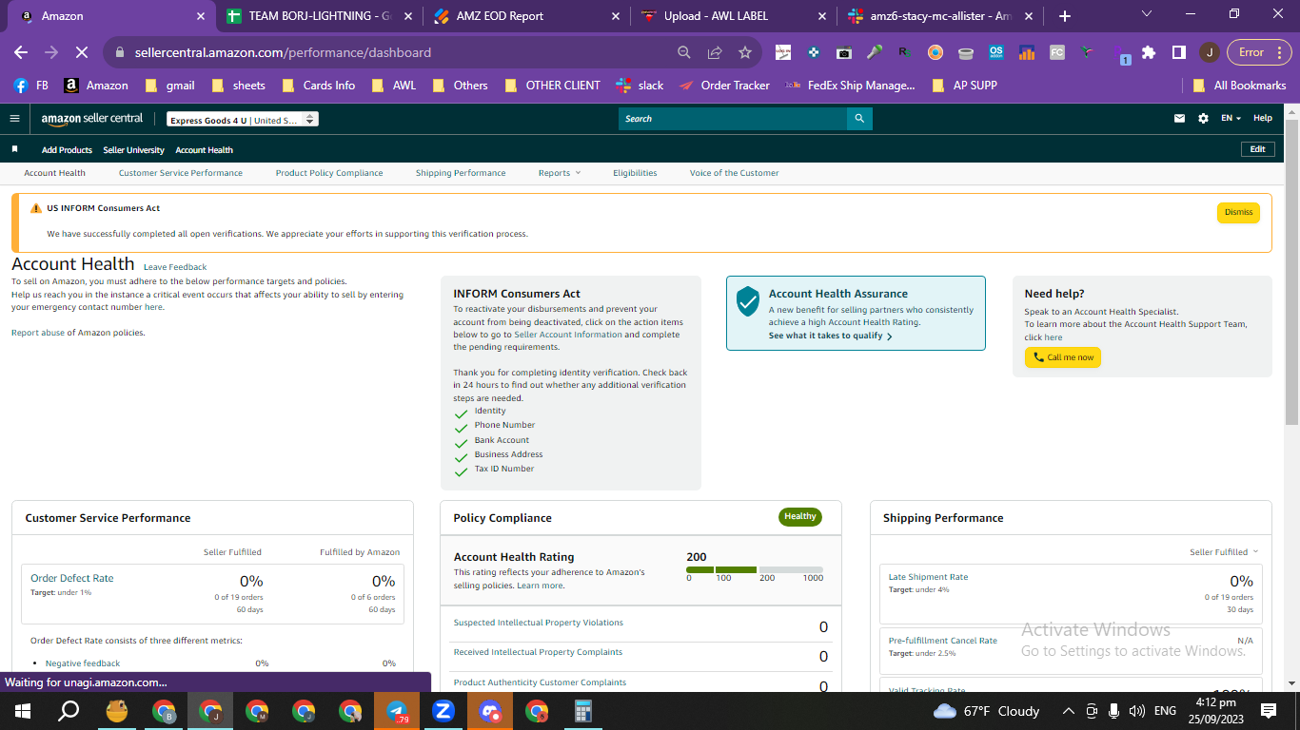
Task: Open the Seller Central messages envelope icon
Action: pyautogui.click(x=1180, y=119)
